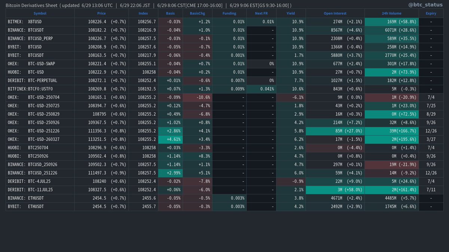This screenshot has height=252, width=449.
Task: Click the 85M (+27.0%) open interest cell
Action: [x=335, y=131]
